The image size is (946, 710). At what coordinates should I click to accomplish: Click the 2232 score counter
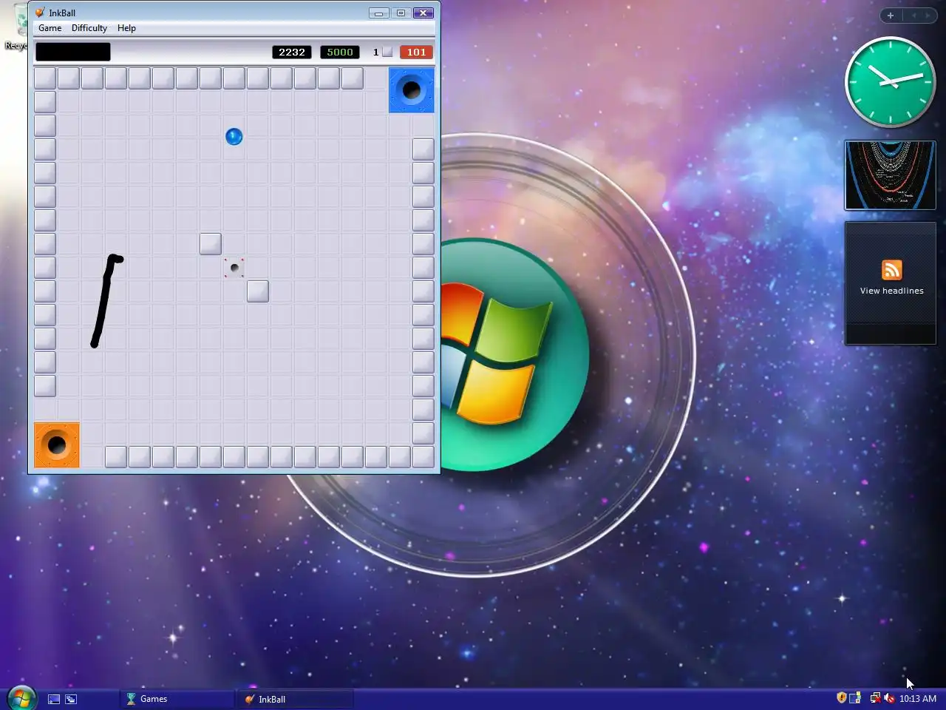(x=292, y=52)
